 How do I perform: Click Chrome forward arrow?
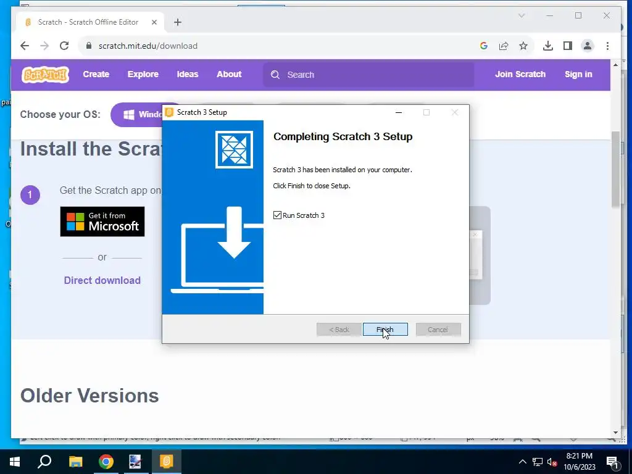point(44,46)
